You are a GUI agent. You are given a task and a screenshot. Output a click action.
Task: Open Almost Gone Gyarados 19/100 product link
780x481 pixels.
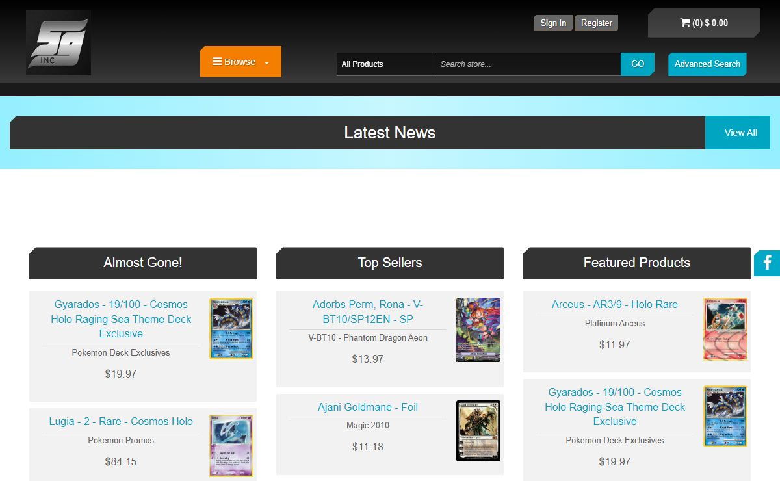tap(121, 319)
